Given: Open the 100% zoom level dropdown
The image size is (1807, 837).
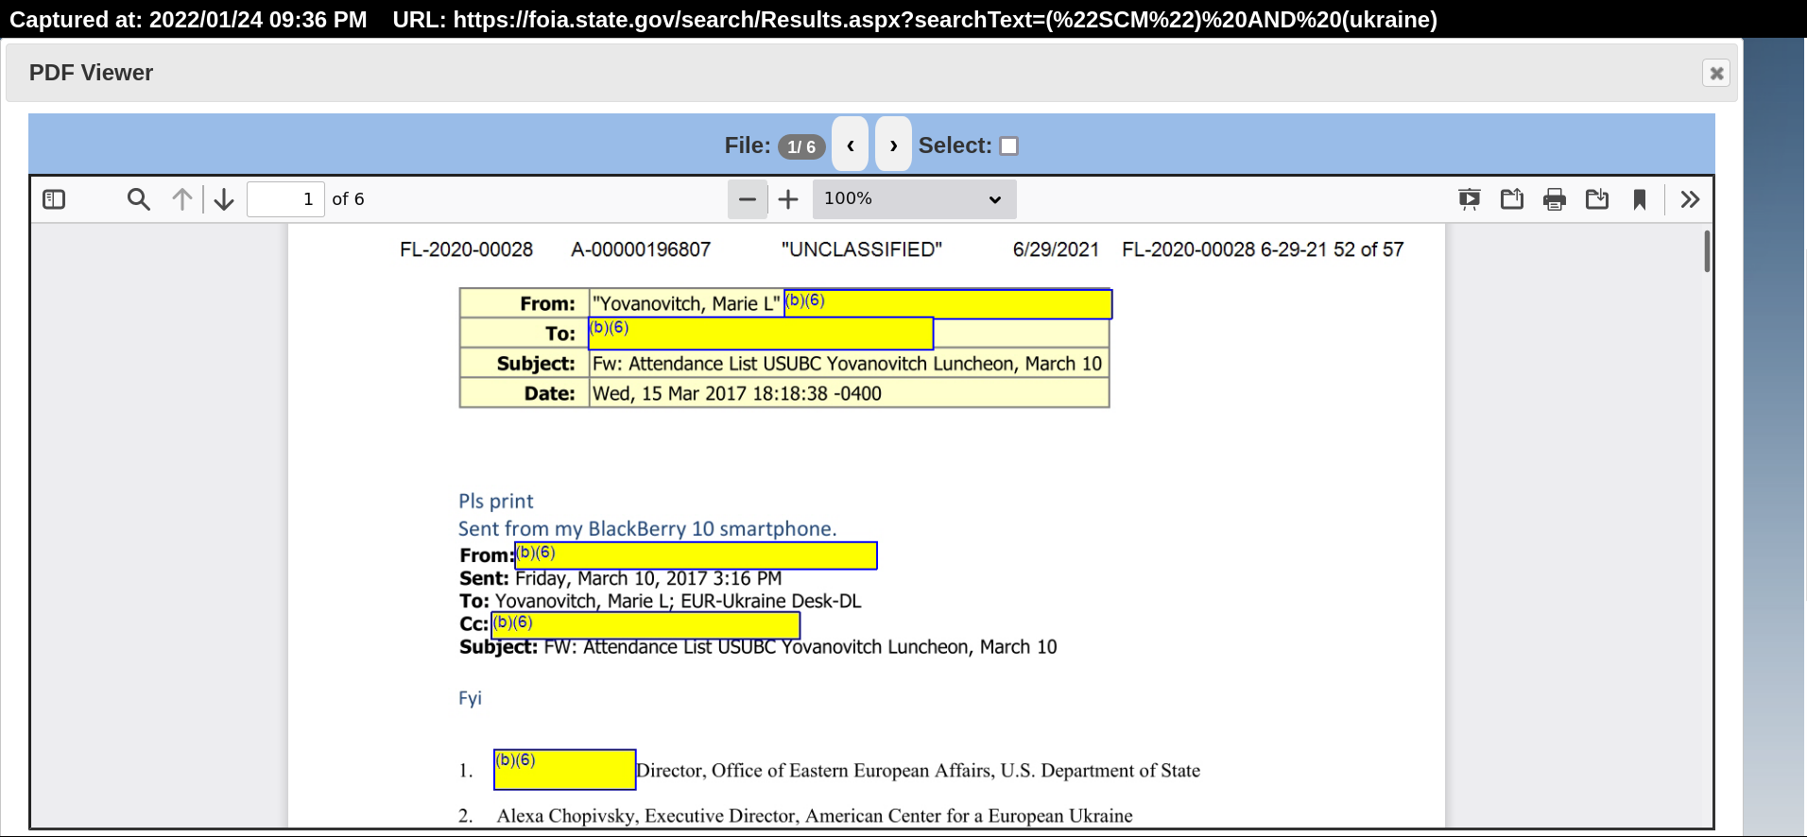Looking at the screenshot, I should point(914,199).
